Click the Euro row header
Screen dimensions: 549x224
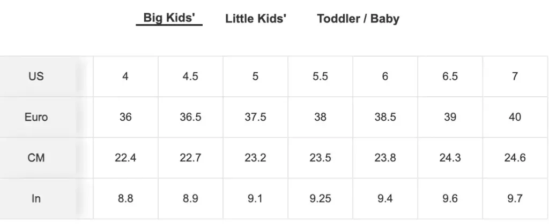36,117
